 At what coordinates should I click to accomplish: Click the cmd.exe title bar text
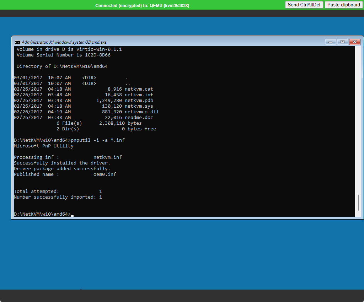[x=64, y=42]
